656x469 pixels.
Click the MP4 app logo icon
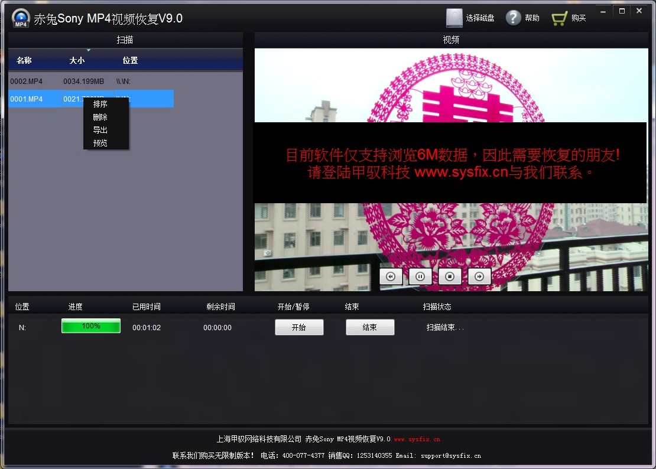[x=21, y=18]
